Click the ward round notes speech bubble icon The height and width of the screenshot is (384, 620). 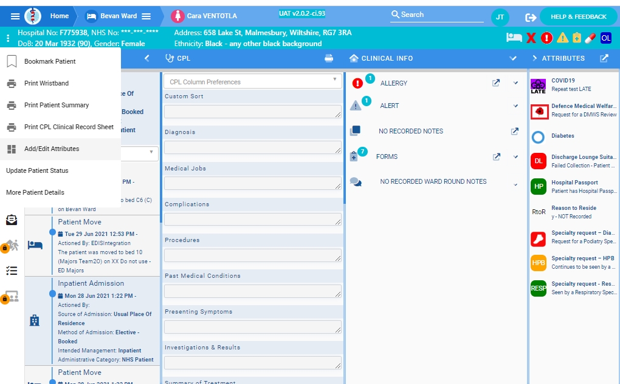356,182
